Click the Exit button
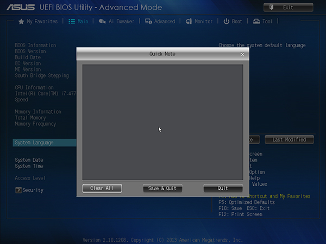 click(289, 8)
